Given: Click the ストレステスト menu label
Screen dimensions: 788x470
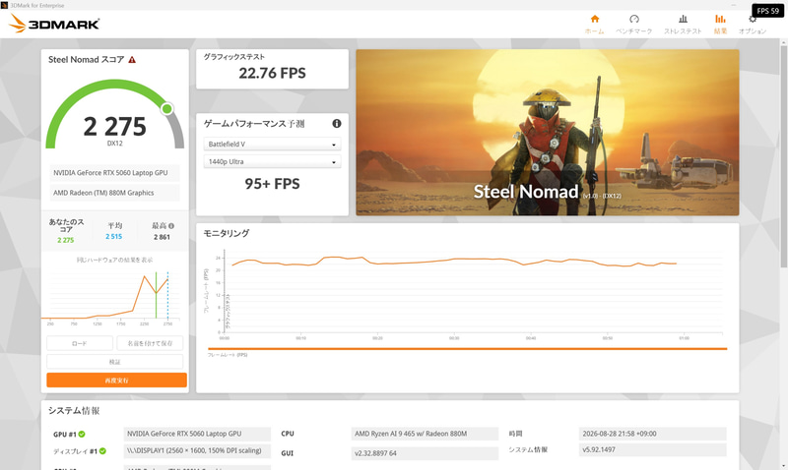Looking at the screenshot, I should [683, 31].
